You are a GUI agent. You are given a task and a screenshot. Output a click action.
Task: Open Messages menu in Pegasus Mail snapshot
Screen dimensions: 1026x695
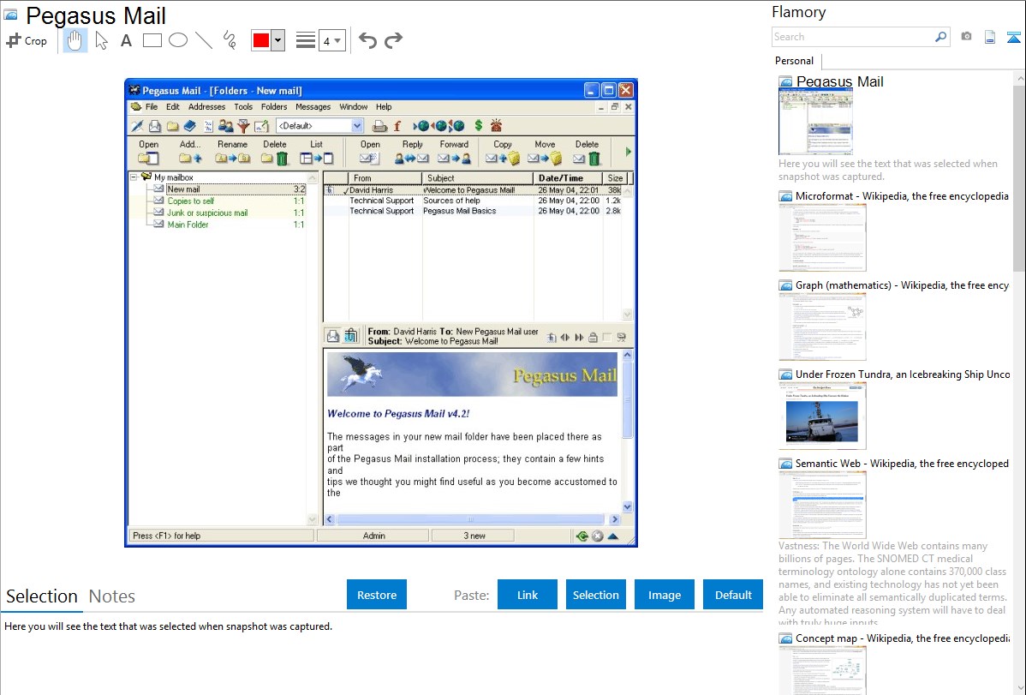click(x=313, y=107)
